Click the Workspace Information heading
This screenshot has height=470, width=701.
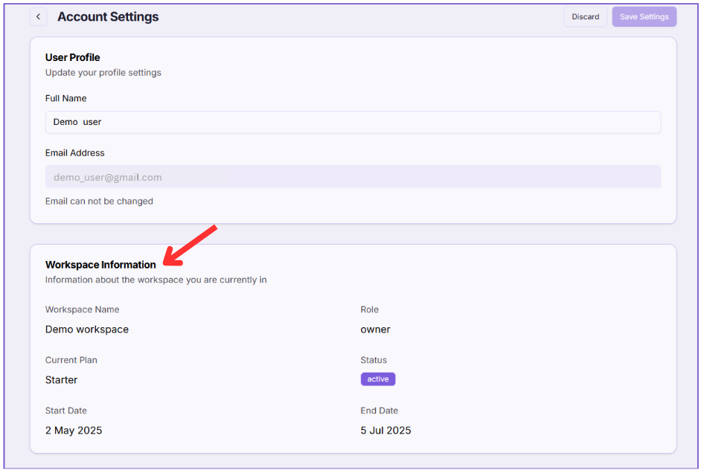tap(100, 265)
